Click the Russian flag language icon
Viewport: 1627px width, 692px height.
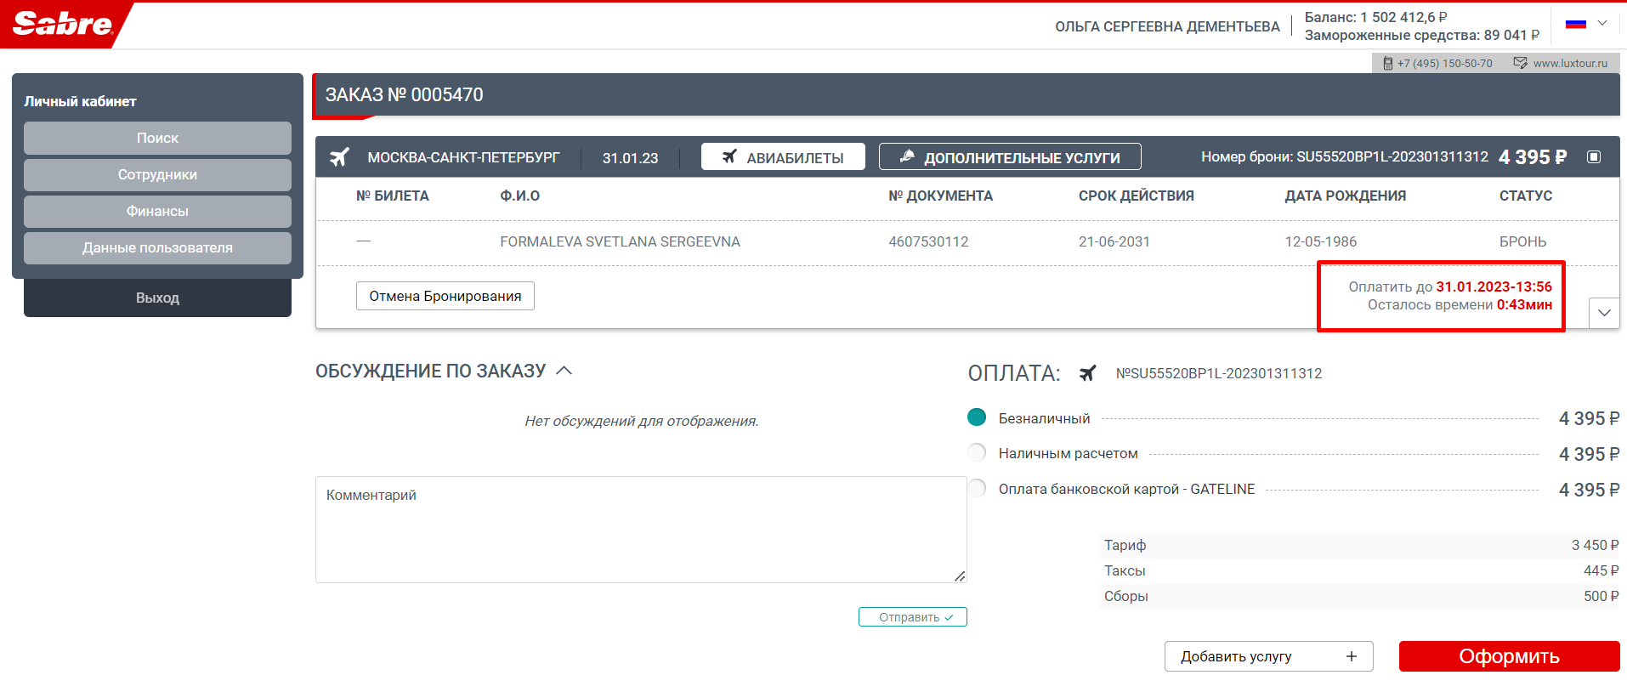(x=1575, y=24)
